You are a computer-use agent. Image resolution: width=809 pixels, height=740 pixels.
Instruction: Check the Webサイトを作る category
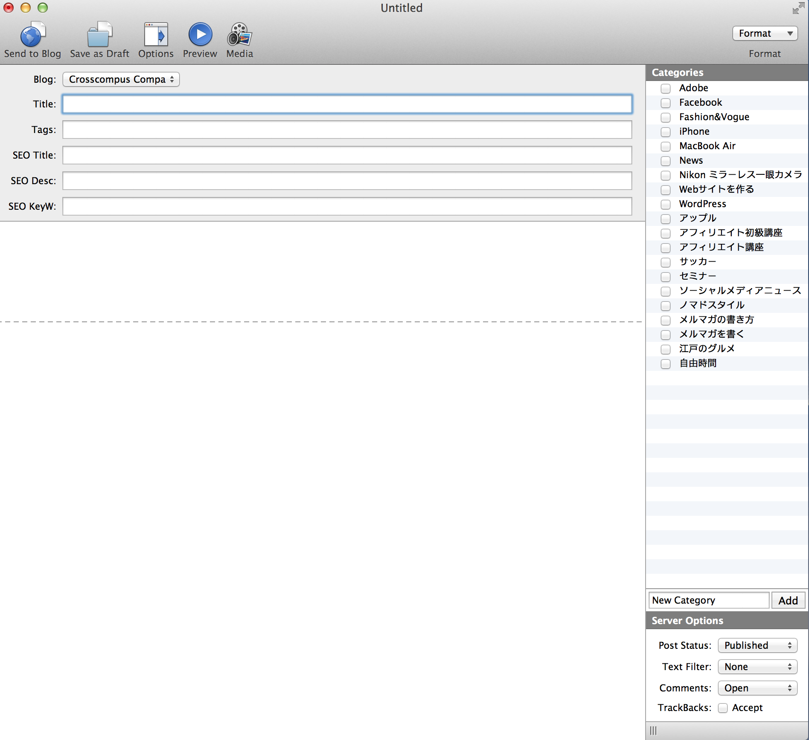(x=666, y=190)
